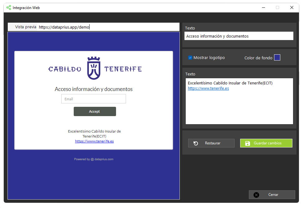
Task: Open the Color de fondo blue swatch
Action: point(277,58)
